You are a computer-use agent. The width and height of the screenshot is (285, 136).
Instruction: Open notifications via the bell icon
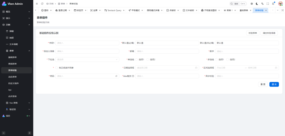[273, 4]
